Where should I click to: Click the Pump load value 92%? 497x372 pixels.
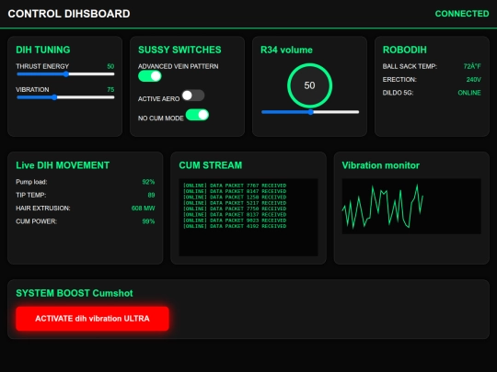coord(148,182)
